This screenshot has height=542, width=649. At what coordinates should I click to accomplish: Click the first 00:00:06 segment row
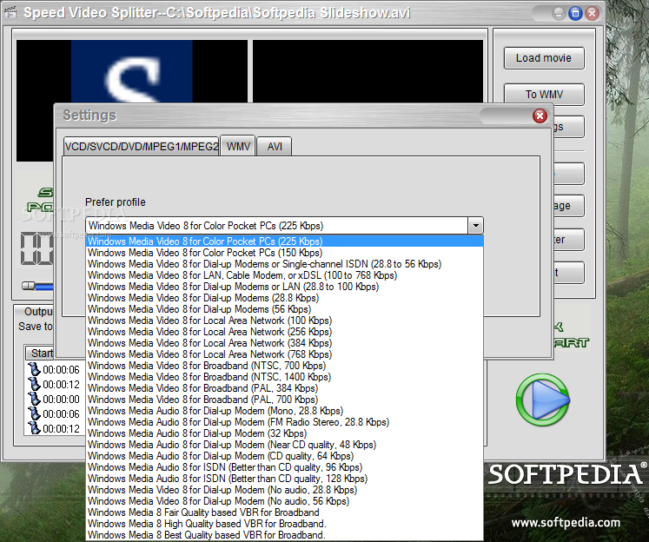tap(55, 369)
